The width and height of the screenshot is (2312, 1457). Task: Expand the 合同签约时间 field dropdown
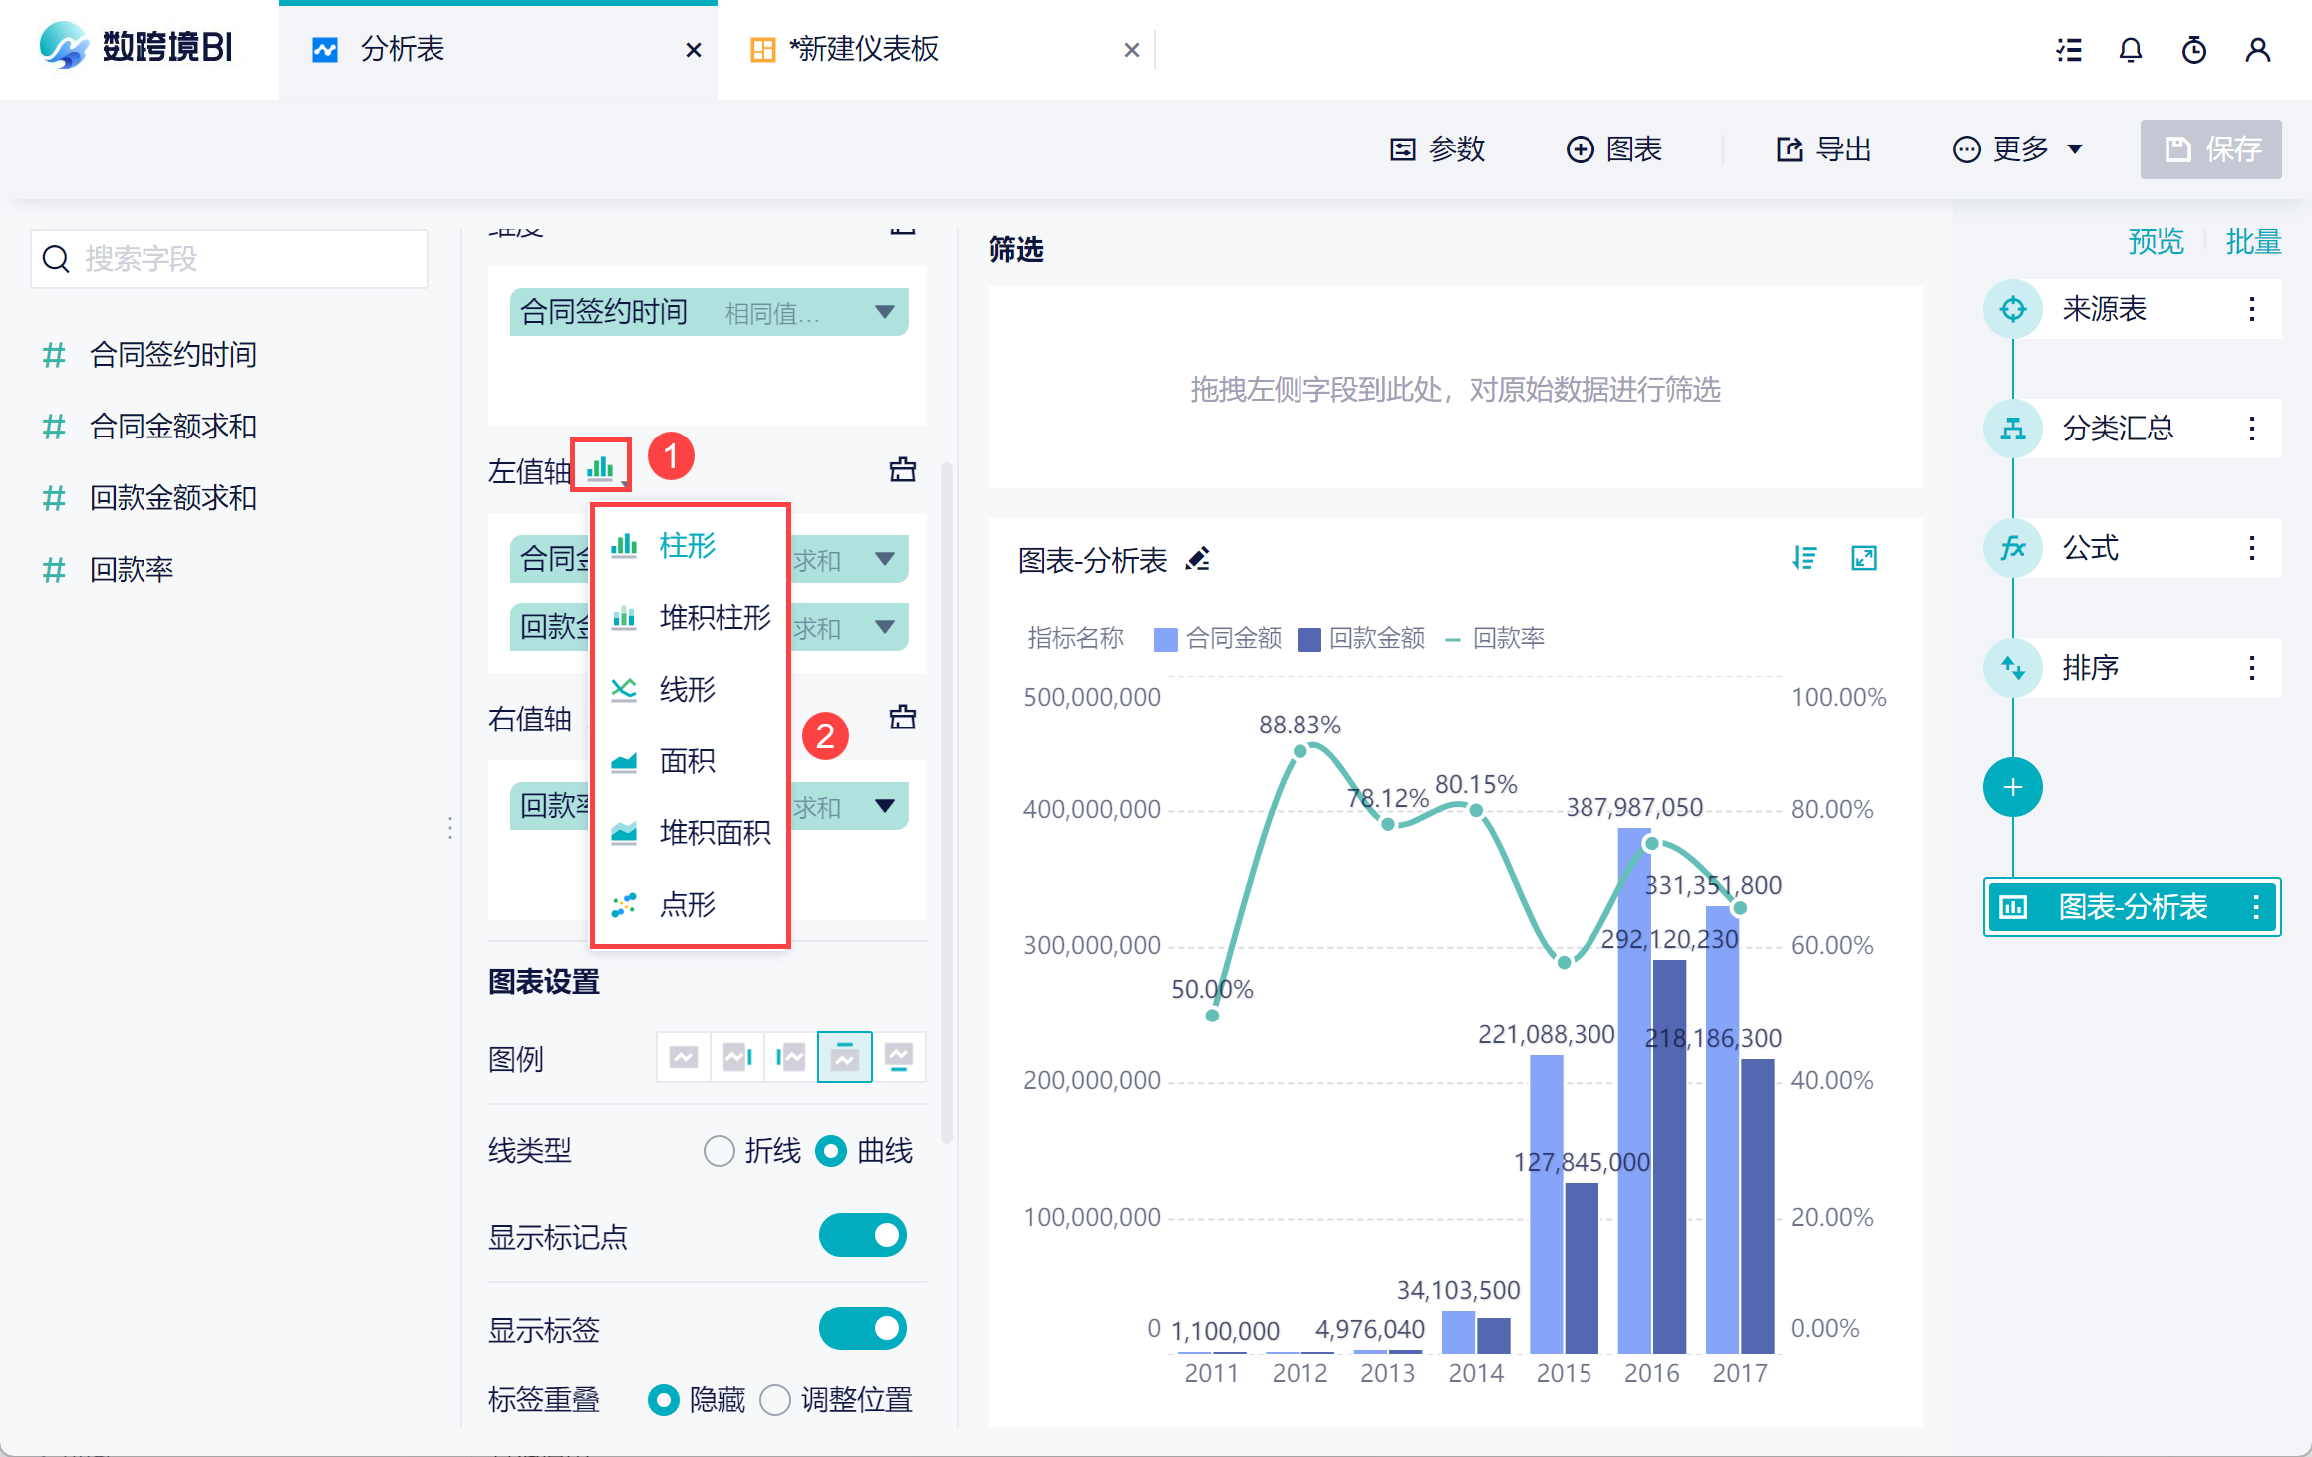coord(884,312)
